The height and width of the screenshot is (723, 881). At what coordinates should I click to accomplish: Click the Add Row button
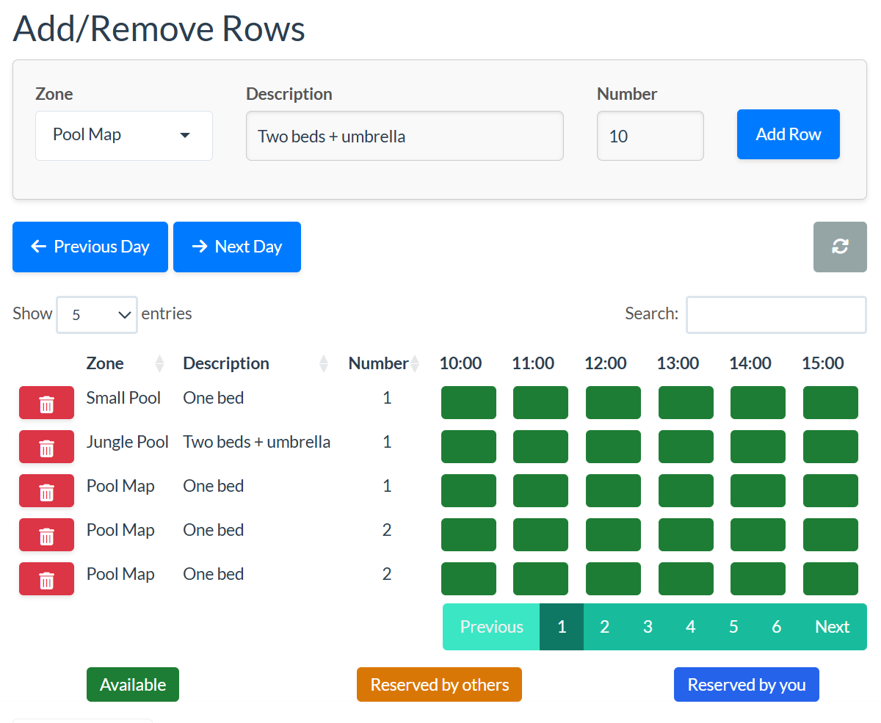pyautogui.click(x=788, y=134)
